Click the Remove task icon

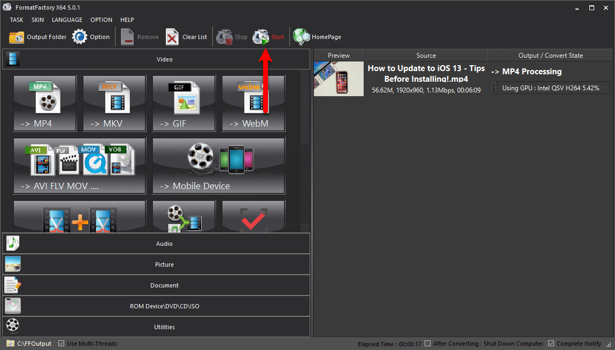coord(127,37)
